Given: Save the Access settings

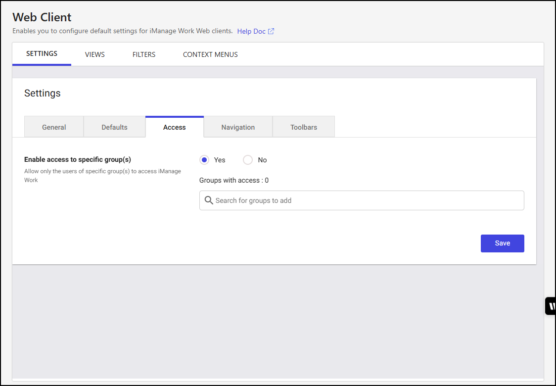Looking at the screenshot, I should tap(502, 243).
